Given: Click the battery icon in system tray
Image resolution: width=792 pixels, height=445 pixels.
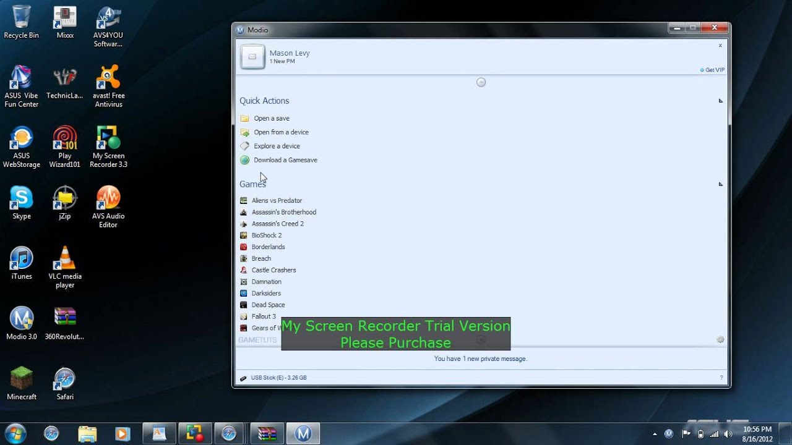Looking at the screenshot, I should (700, 434).
